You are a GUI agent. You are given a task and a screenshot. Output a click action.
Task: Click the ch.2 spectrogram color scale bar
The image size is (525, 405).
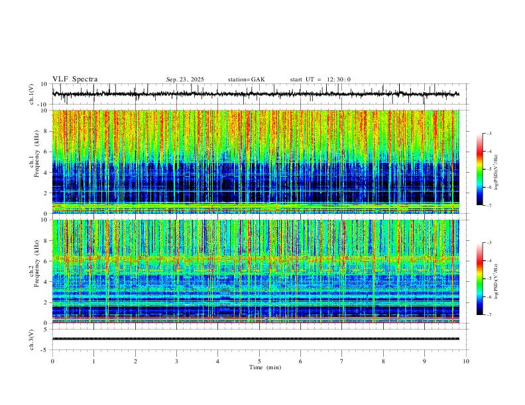click(480, 279)
